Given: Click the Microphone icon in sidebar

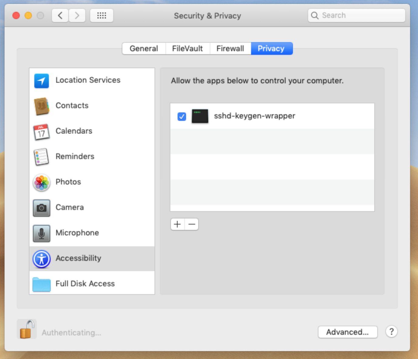Looking at the screenshot, I should tap(42, 233).
